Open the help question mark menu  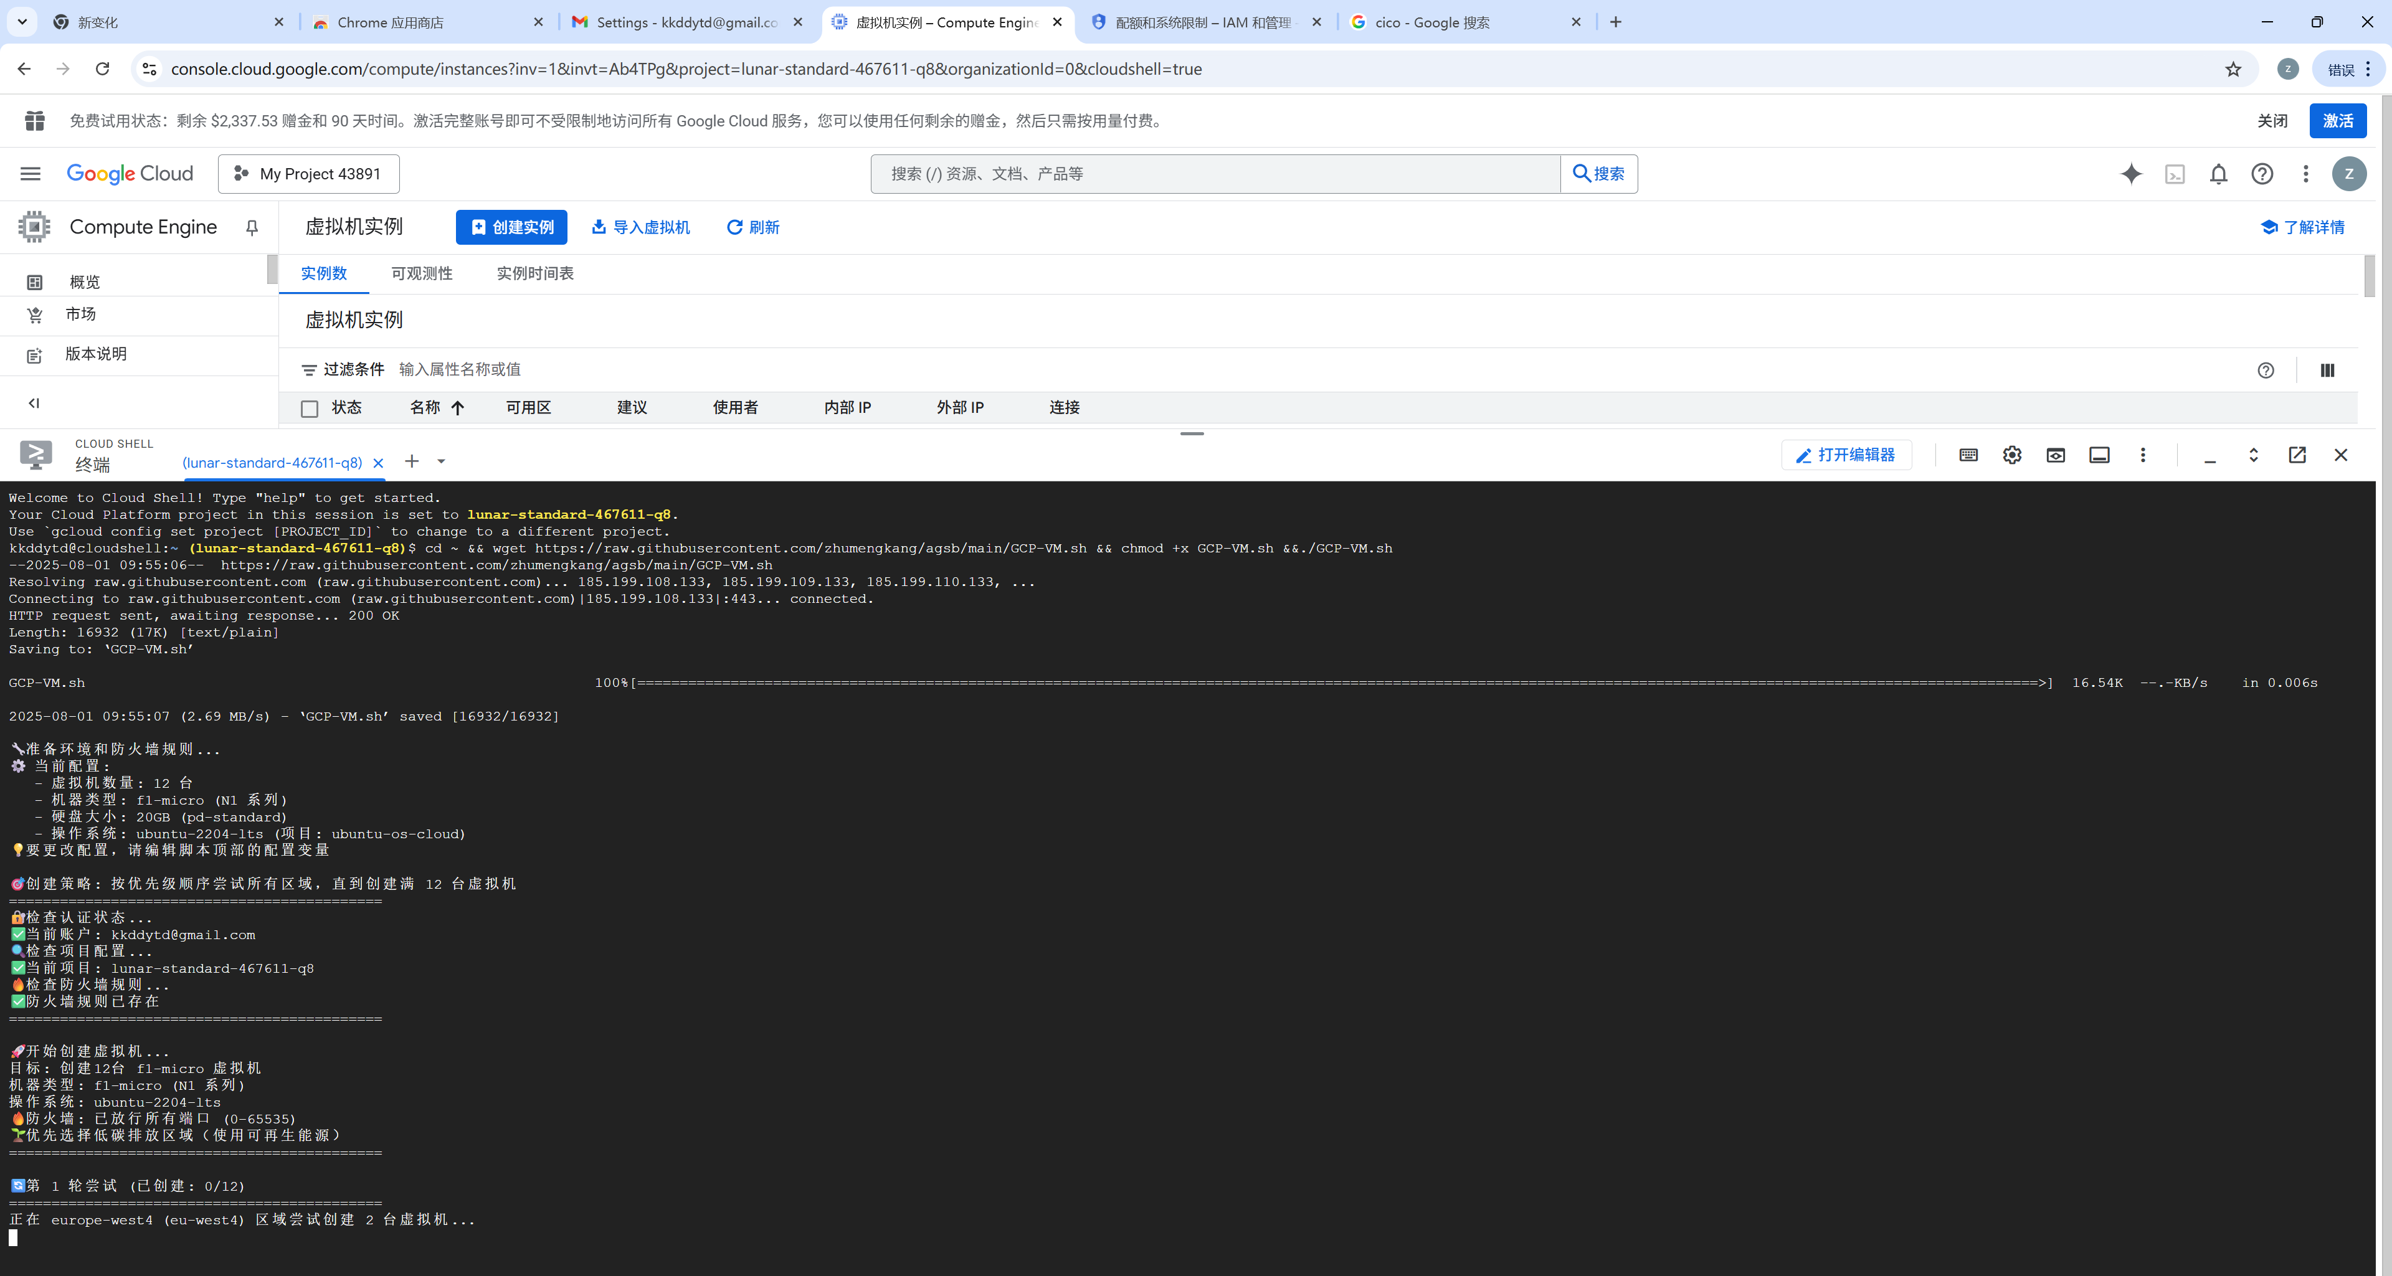coord(2262,174)
